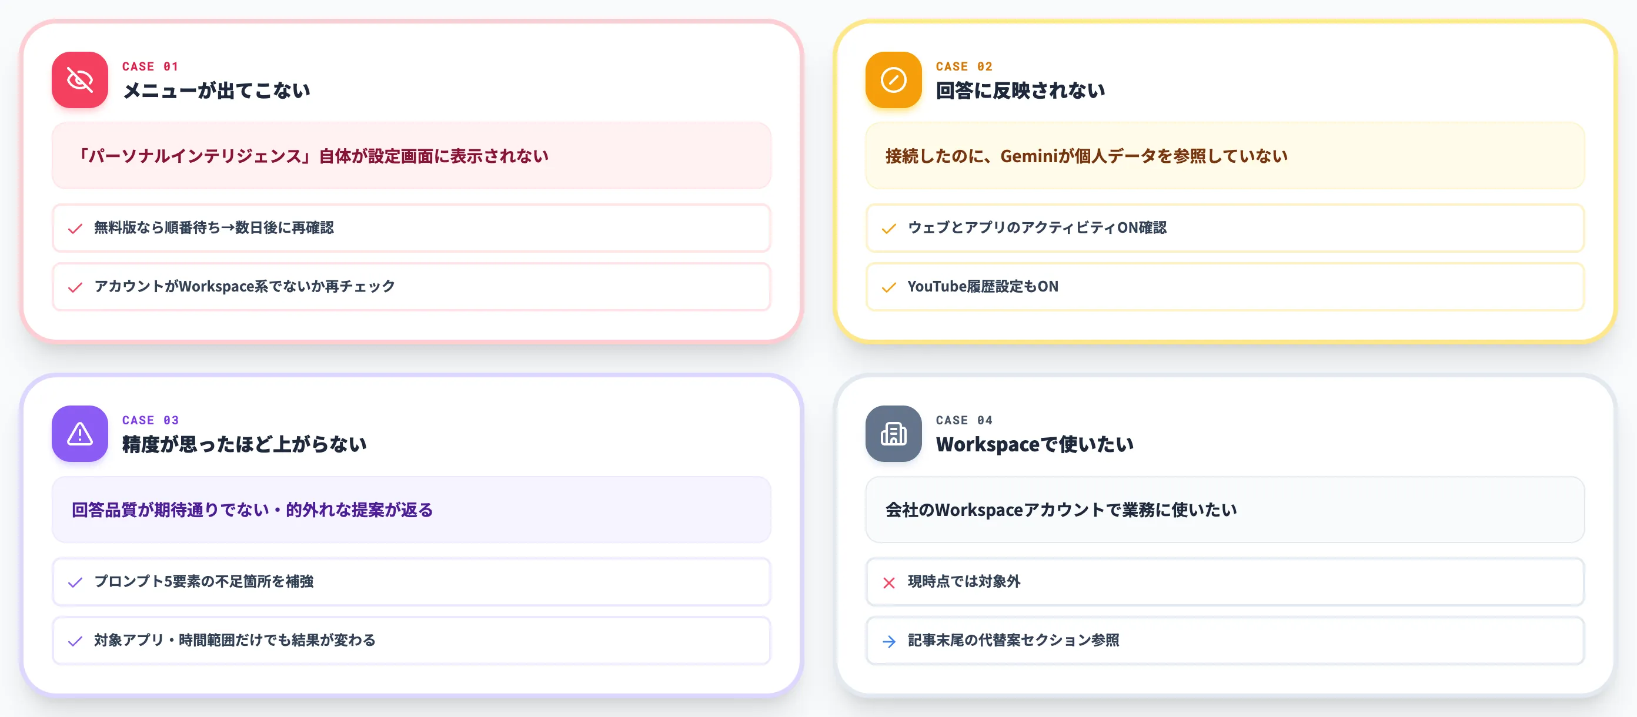The height and width of the screenshot is (717, 1637).
Task: Open the link text 記事末尾の代替案セクション参照
Action: (1013, 640)
